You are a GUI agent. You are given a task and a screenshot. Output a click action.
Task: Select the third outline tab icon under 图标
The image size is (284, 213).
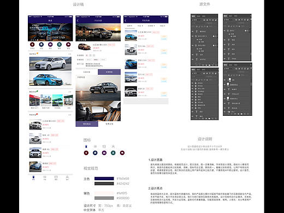point(104,146)
